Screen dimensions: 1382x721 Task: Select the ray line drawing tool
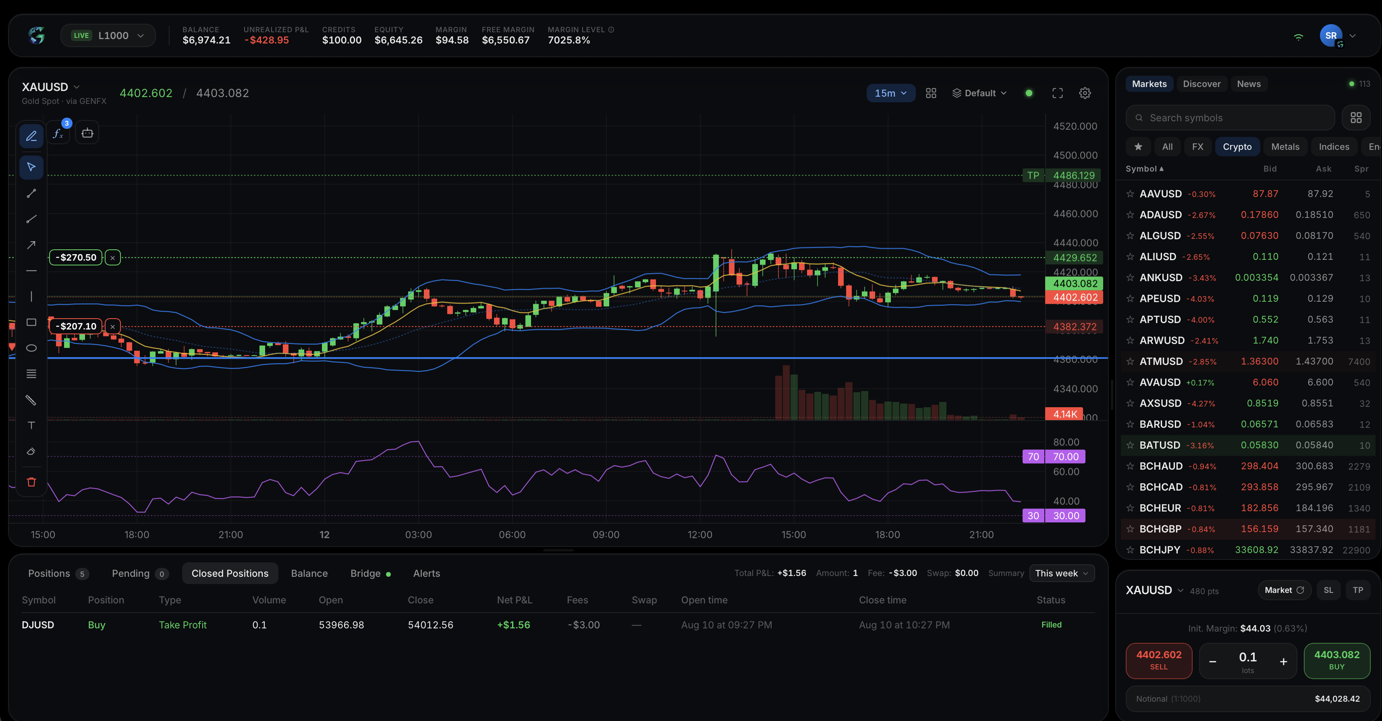pyautogui.click(x=31, y=219)
